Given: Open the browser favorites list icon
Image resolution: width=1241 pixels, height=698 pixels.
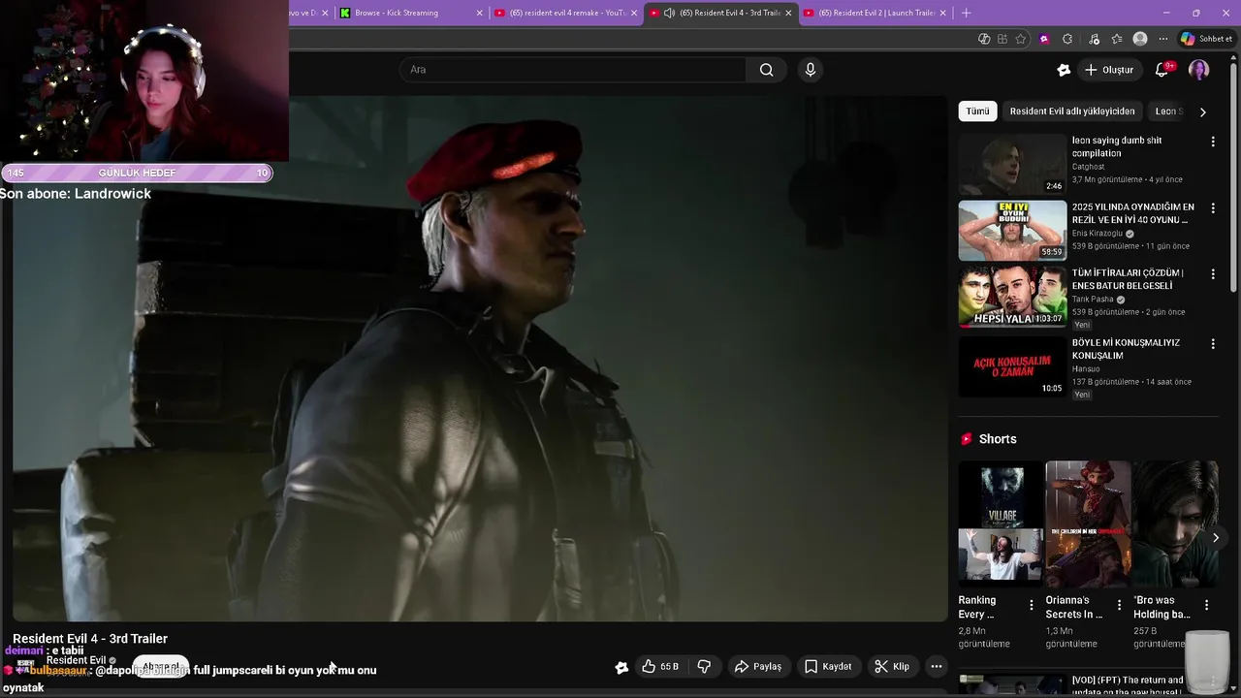Looking at the screenshot, I should (x=1117, y=39).
